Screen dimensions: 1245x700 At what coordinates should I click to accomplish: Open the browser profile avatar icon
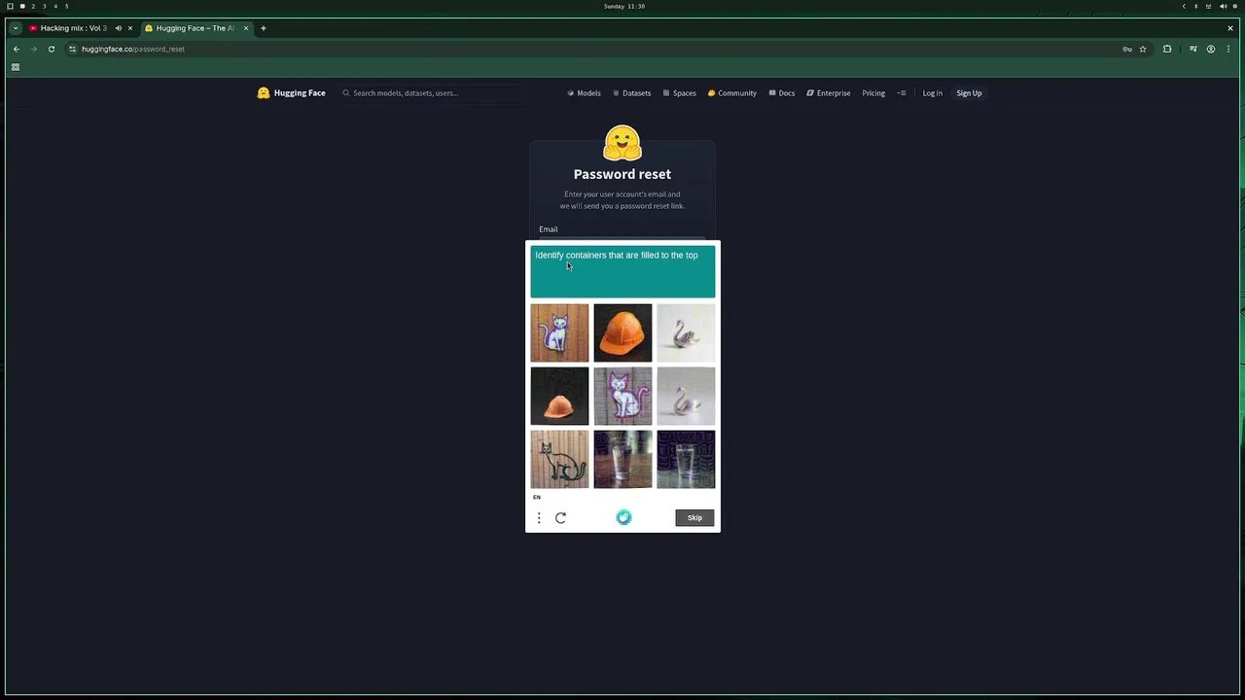1211,49
